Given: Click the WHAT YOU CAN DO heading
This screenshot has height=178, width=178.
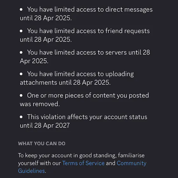Looking at the screenshot, I should [x=42, y=143].
